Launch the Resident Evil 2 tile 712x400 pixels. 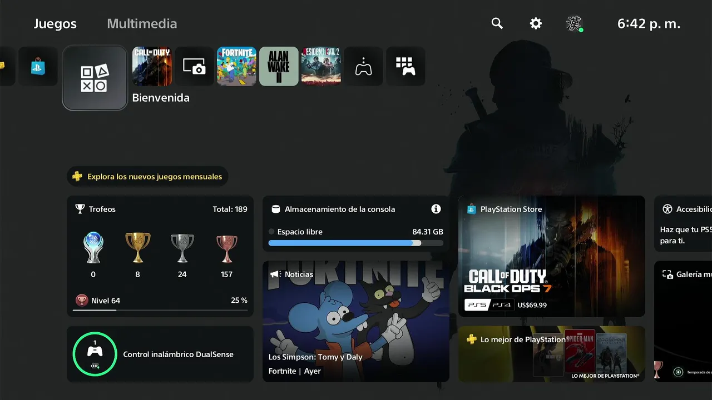coord(321,66)
